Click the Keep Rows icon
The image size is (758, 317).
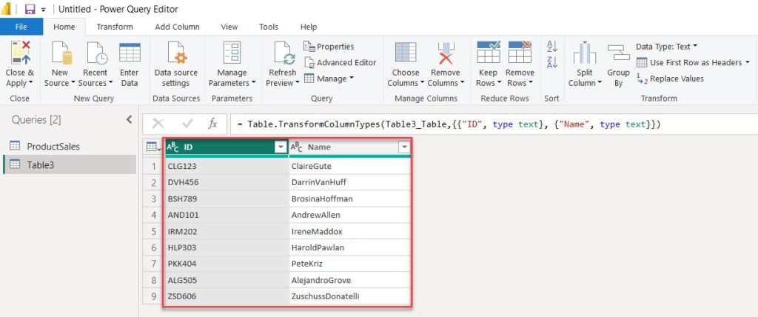pyautogui.click(x=489, y=53)
